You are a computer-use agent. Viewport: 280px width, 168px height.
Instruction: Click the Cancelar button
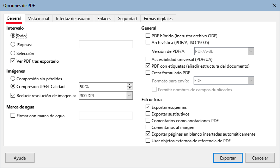click(x=260, y=158)
